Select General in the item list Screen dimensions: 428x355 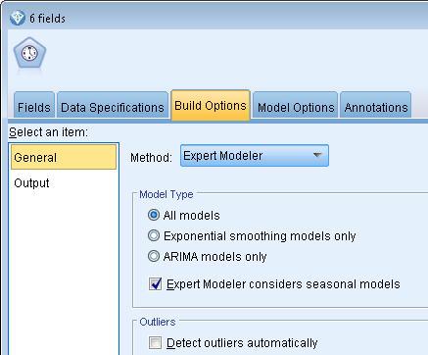[x=64, y=157]
